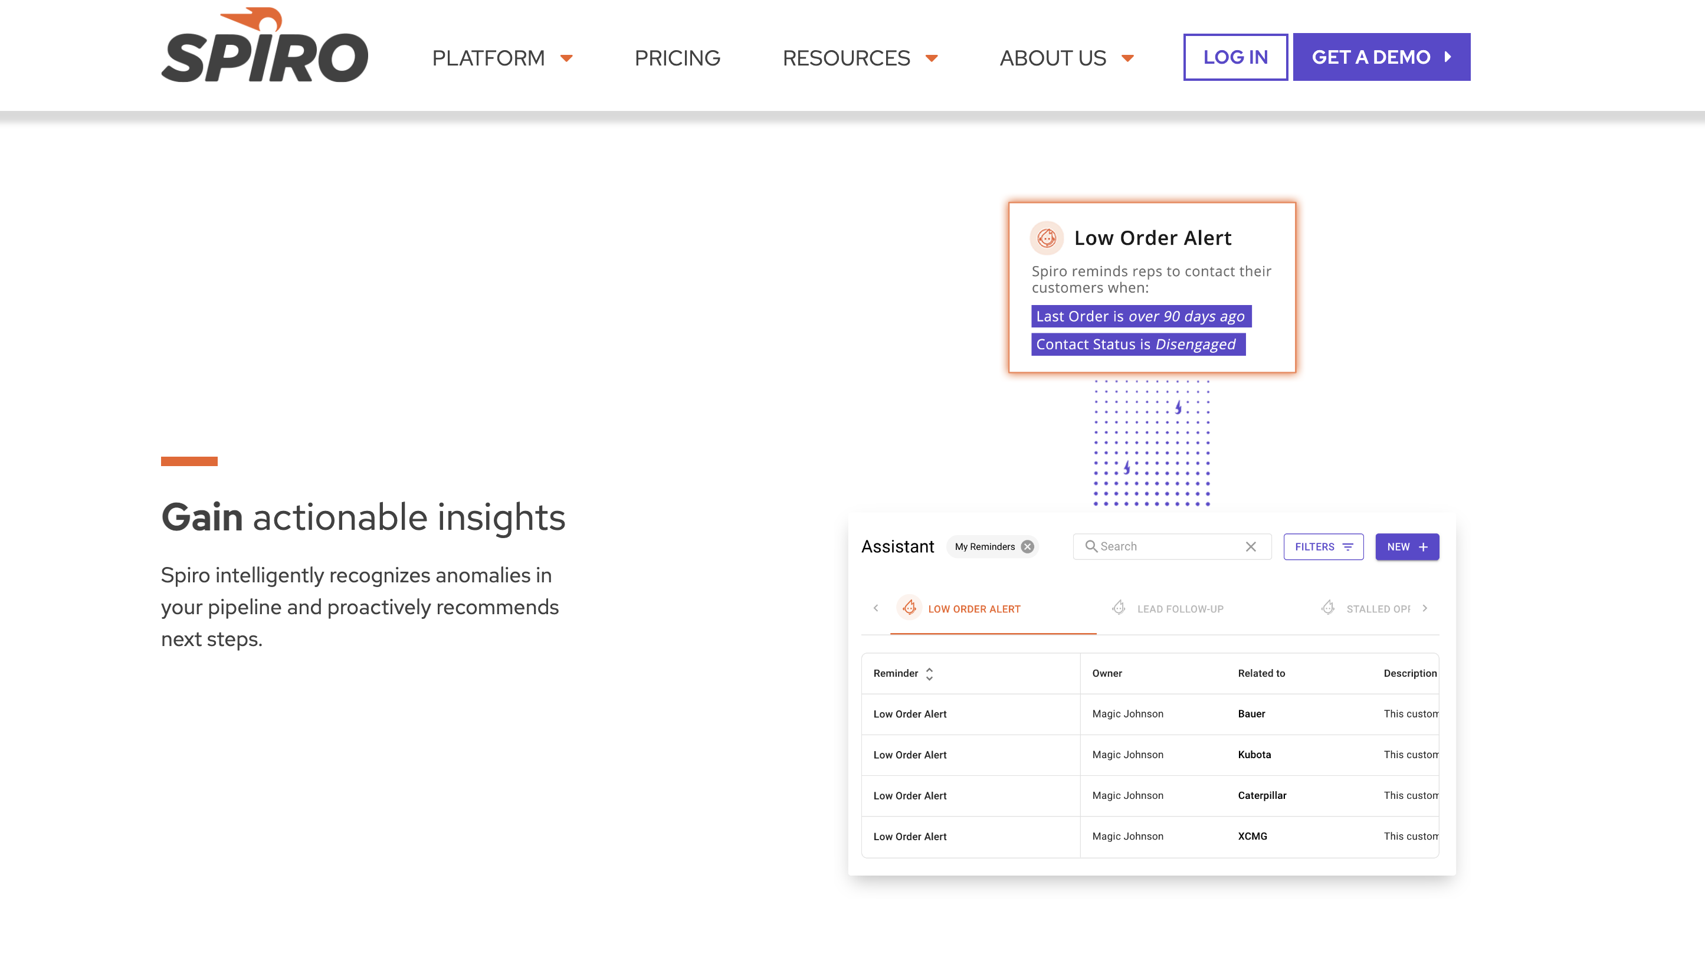Click the Log In button
The image size is (1705, 957).
[1235, 57]
